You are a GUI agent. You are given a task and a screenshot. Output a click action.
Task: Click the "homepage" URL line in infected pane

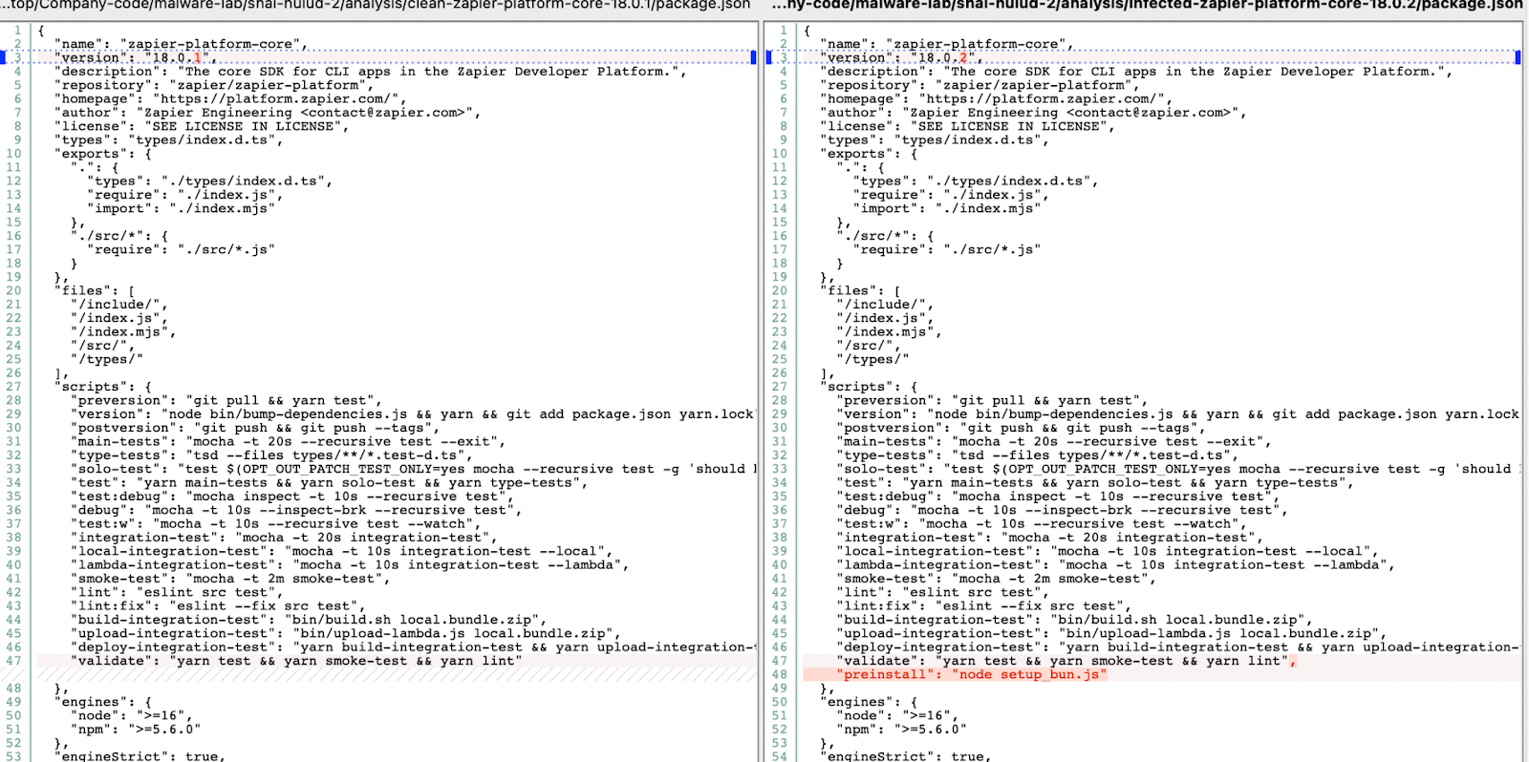point(996,99)
